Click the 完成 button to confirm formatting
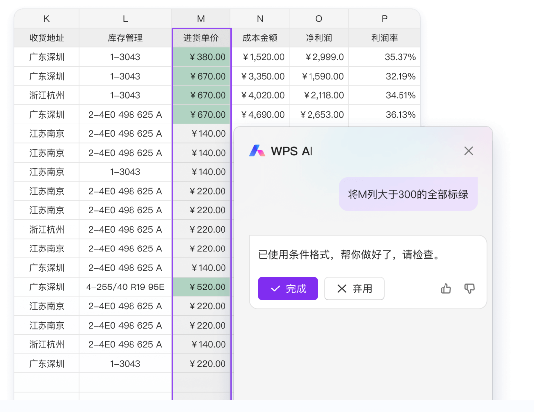The image size is (534, 412). (x=288, y=288)
